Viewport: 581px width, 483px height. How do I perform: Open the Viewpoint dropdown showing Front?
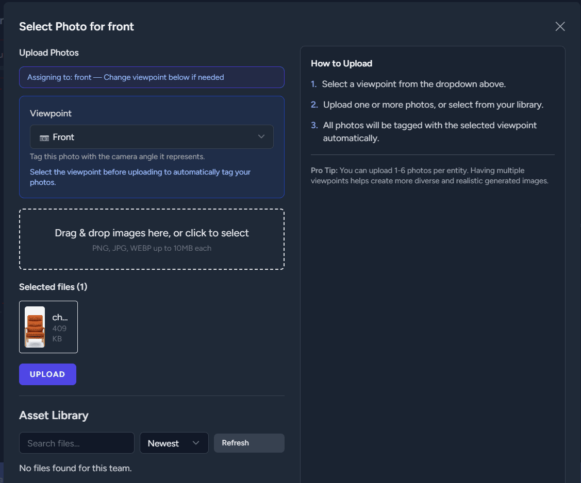point(152,137)
